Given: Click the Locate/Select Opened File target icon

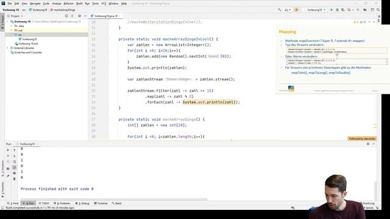Looking at the screenshot, I should pyautogui.click(x=66, y=16).
